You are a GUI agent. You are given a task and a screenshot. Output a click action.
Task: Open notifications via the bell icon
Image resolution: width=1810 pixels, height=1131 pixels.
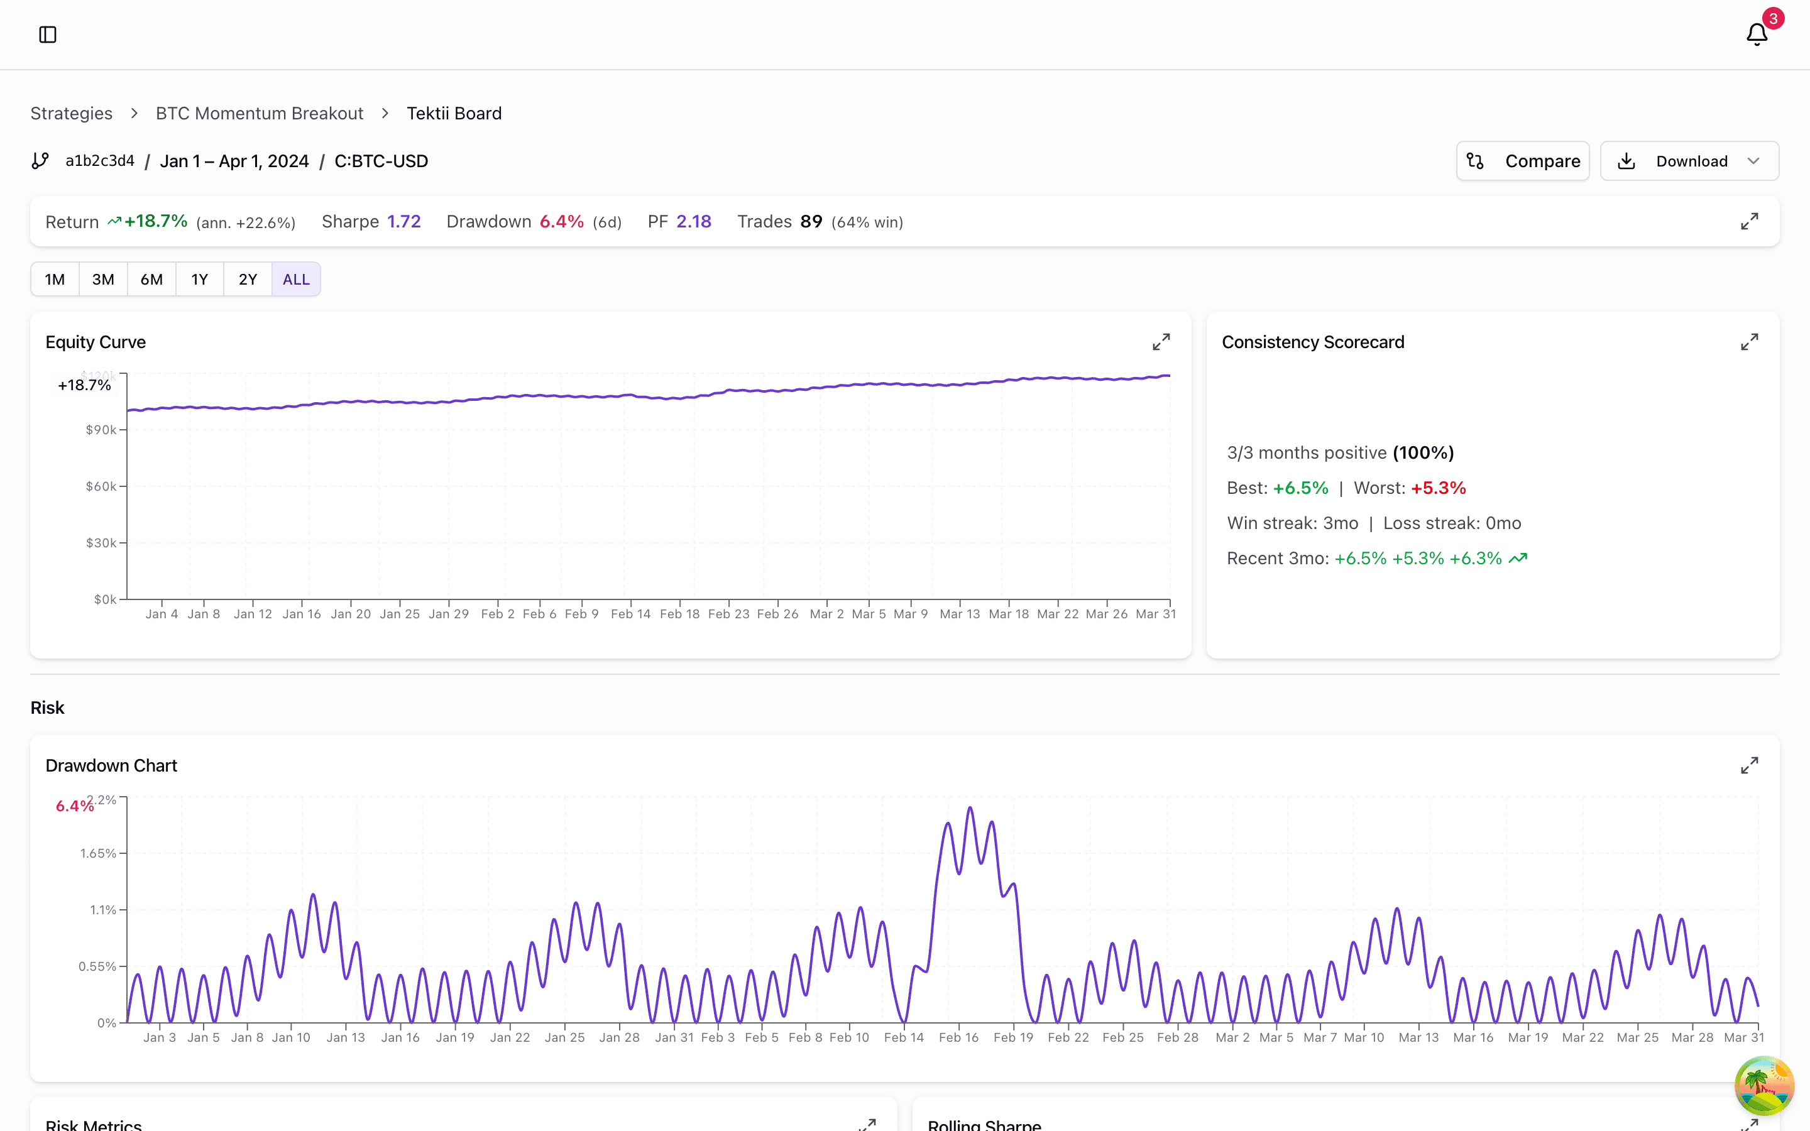point(1756,34)
